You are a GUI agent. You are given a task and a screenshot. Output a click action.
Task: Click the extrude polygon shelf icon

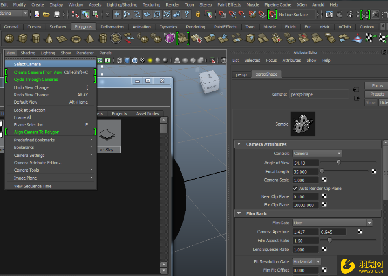(x=210, y=38)
